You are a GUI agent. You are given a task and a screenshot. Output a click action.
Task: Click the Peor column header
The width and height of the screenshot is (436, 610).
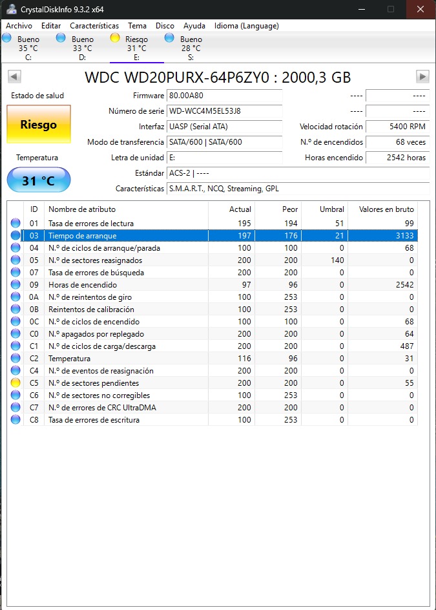tap(278, 209)
